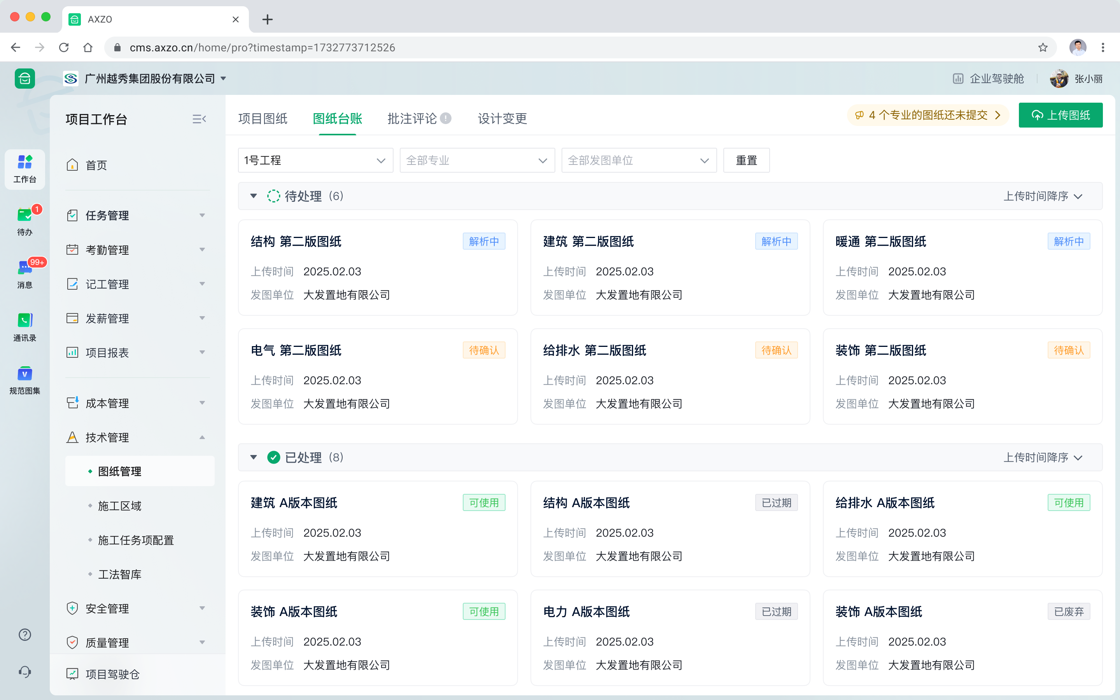Open the AXZO logo icon top left
This screenshot has height=700, width=1120.
click(x=24, y=78)
